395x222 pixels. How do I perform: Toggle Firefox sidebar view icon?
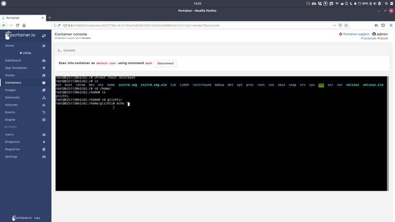coord(383,25)
